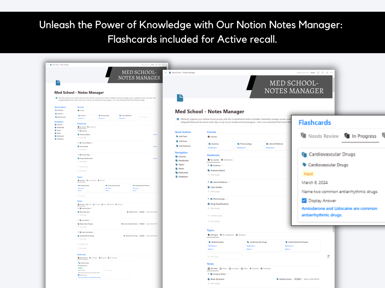Open Peptic Ulcer Disease note, left window
The height and width of the screenshot is (288, 385).
tap(85, 224)
